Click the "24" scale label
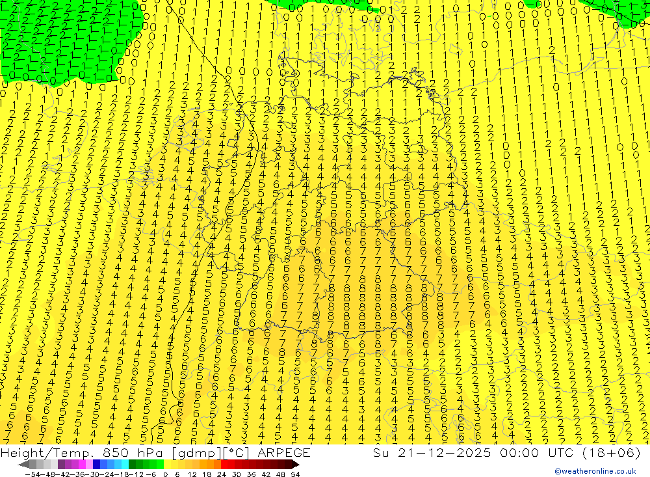 pyautogui.click(x=222, y=474)
